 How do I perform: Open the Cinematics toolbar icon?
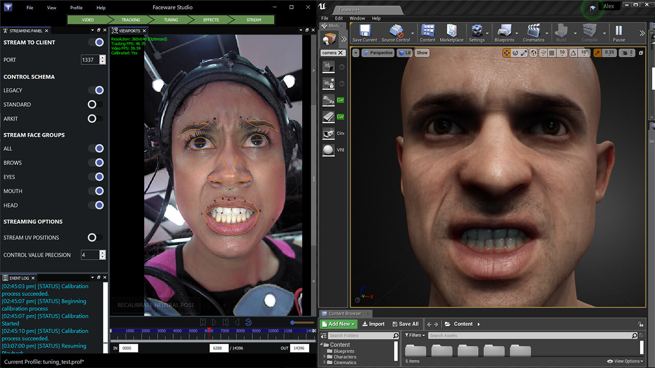(x=533, y=33)
